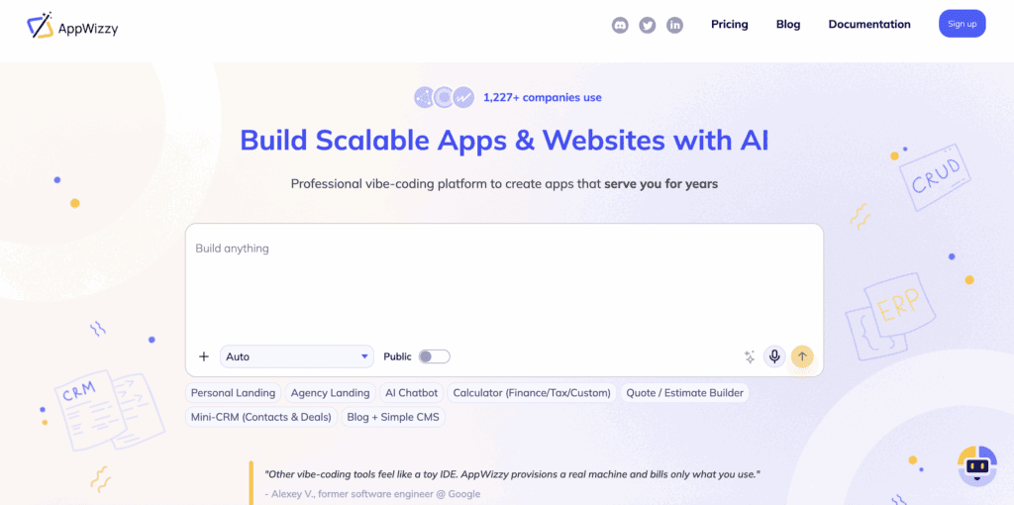The image size is (1014, 505).
Task: Open the LinkedIn social icon
Action: (x=674, y=25)
